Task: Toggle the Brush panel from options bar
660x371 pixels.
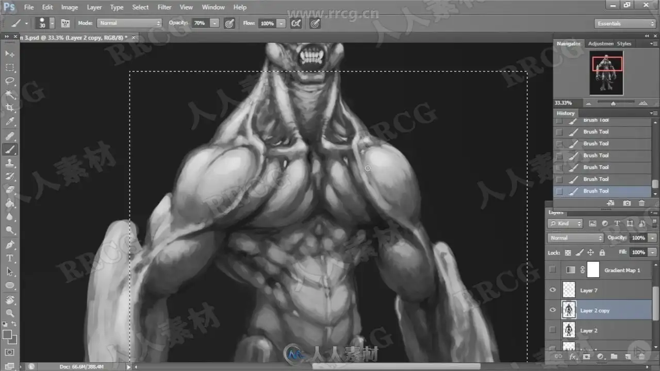Action: (x=65, y=23)
